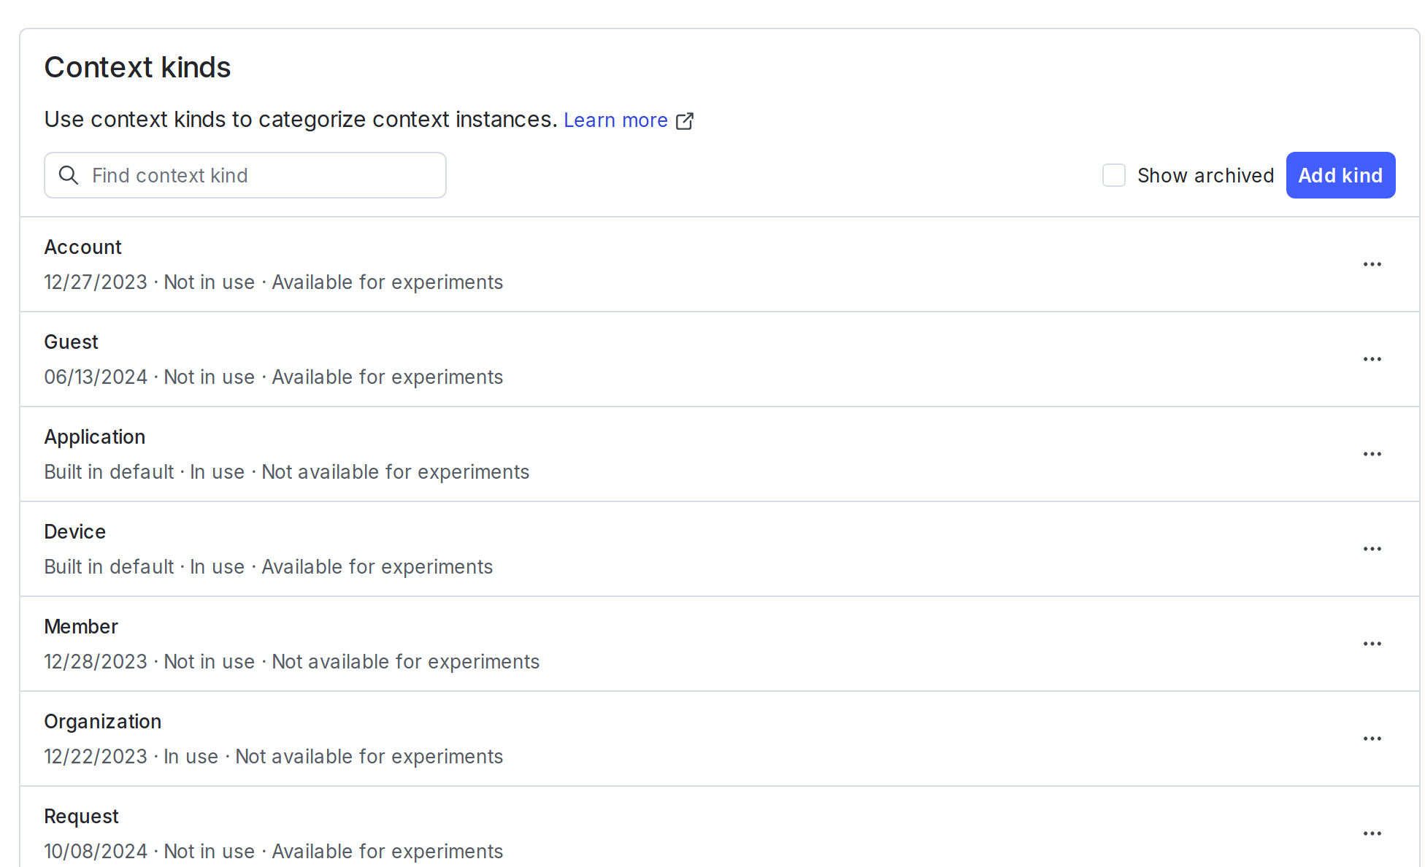Click the Context kinds heading

tap(137, 67)
